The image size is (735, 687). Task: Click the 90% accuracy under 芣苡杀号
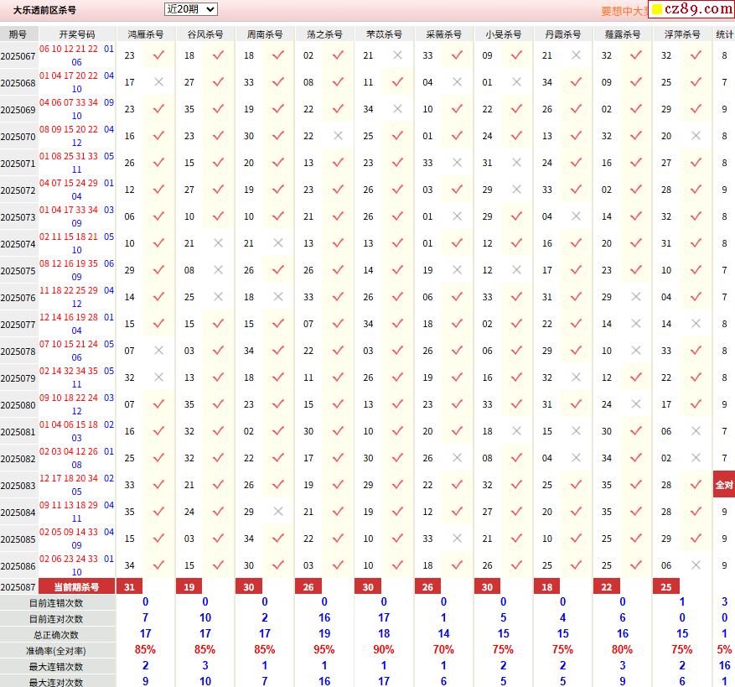coord(384,649)
